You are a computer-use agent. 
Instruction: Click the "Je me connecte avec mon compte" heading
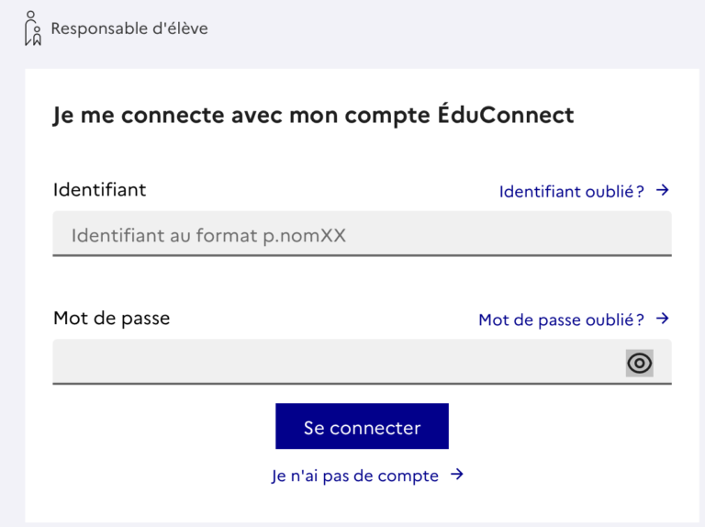click(242, 115)
